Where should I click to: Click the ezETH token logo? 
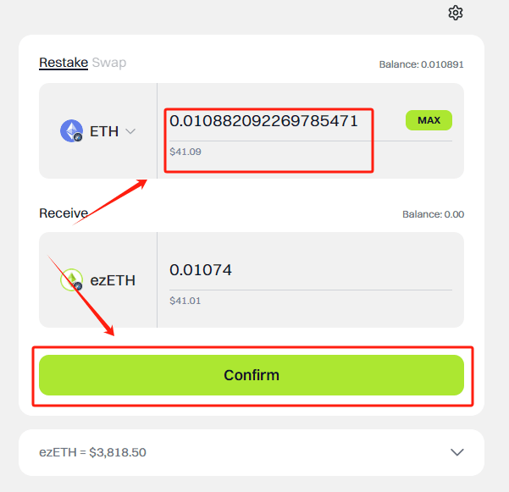coord(71,279)
